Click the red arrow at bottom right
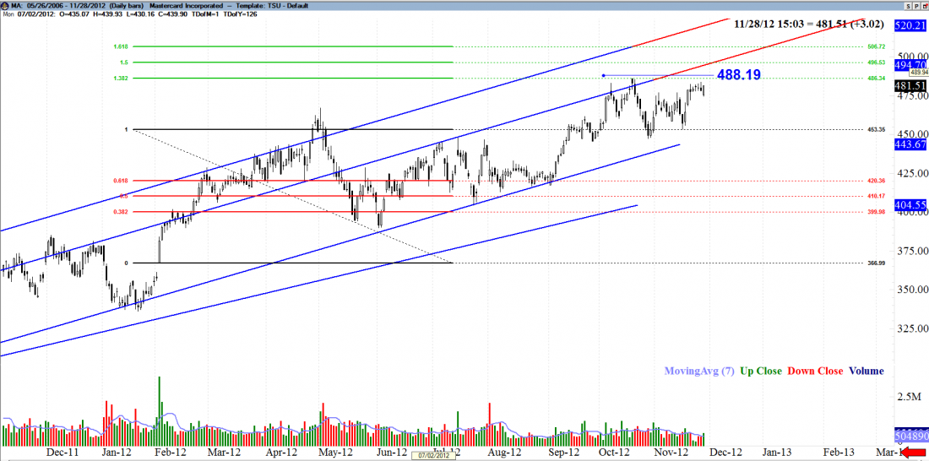929x461 pixels. click(914, 454)
